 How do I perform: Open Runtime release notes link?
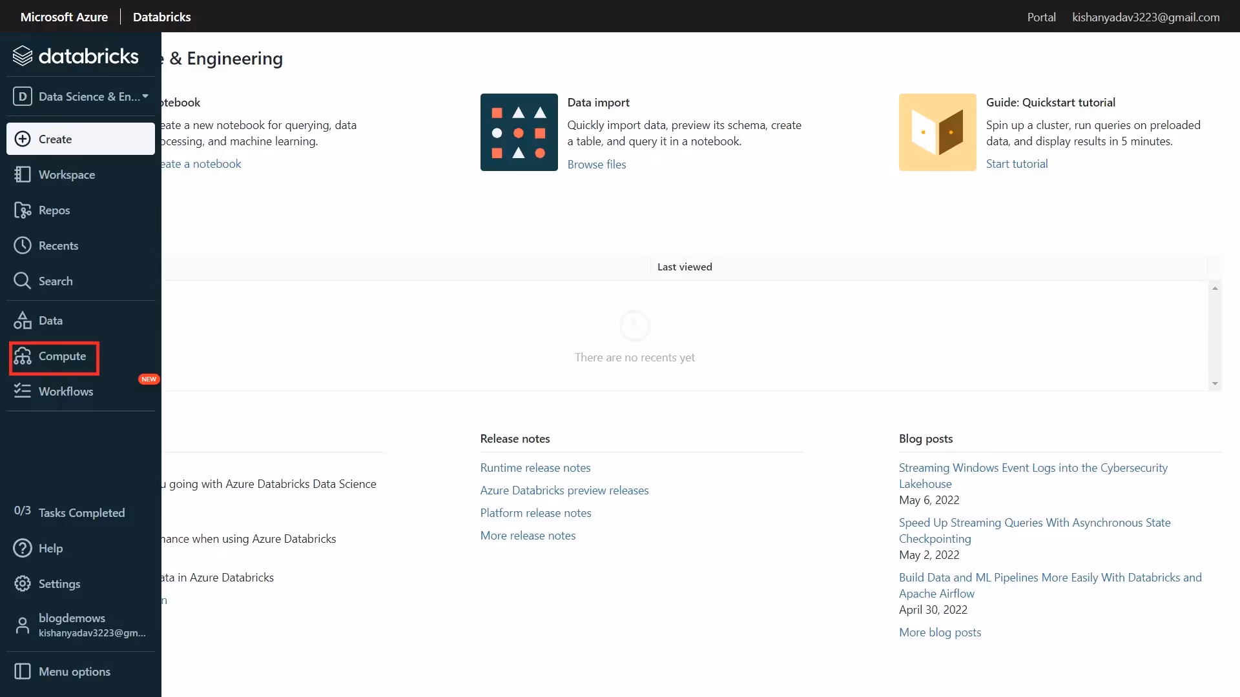coord(535,468)
